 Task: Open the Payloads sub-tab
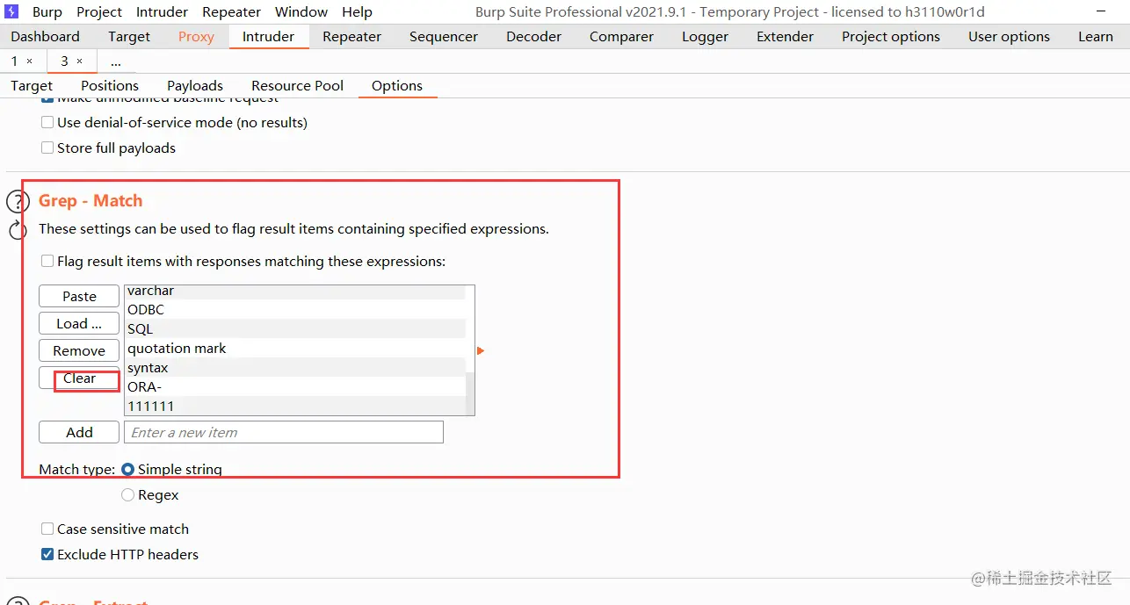[x=195, y=86]
